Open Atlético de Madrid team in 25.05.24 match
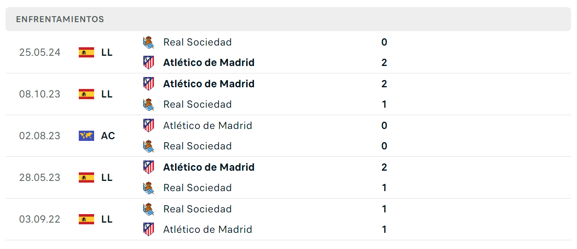 pyautogui.click(x=209, y=63)
